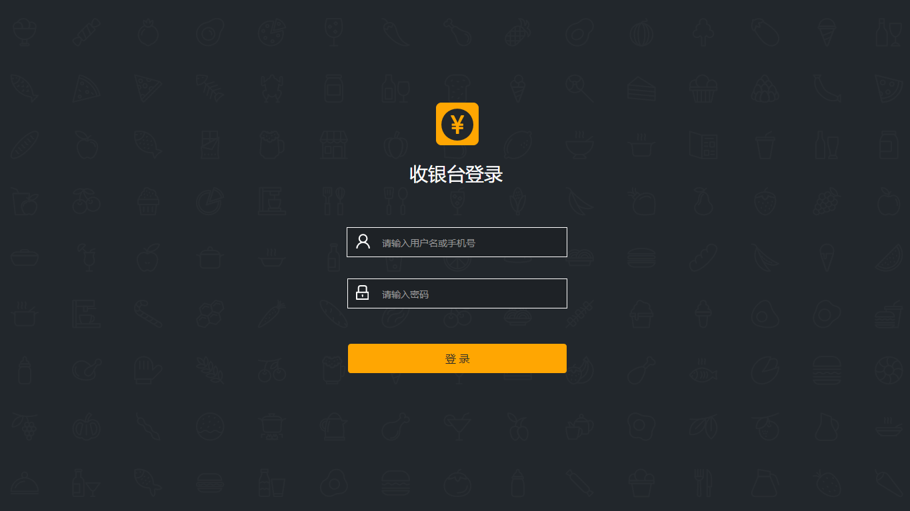This screenshot has width=910, height=511.
Task: Click the oven mitt background icon
Action: tap(148, 370)
